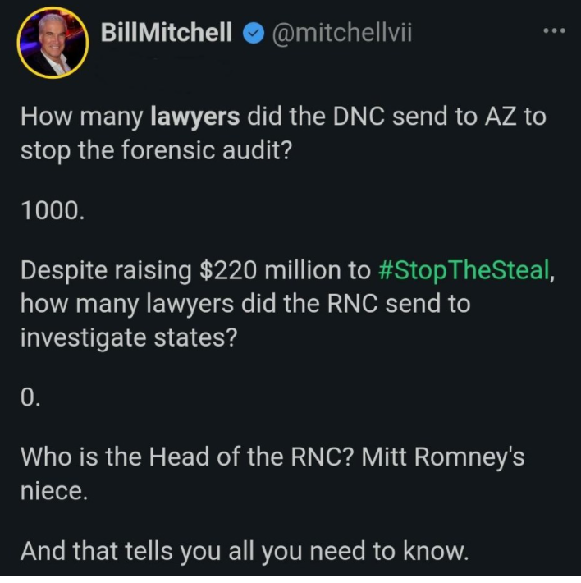Click the BillMitchell display name

point(165,34)
